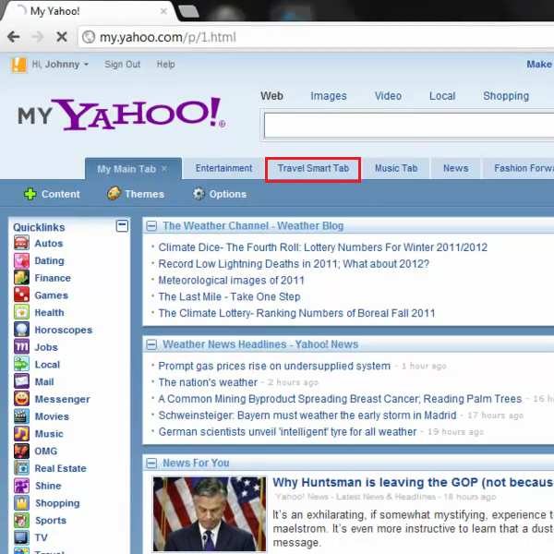Open the Music note icon

pyautogui.click(x=21, y=434)
